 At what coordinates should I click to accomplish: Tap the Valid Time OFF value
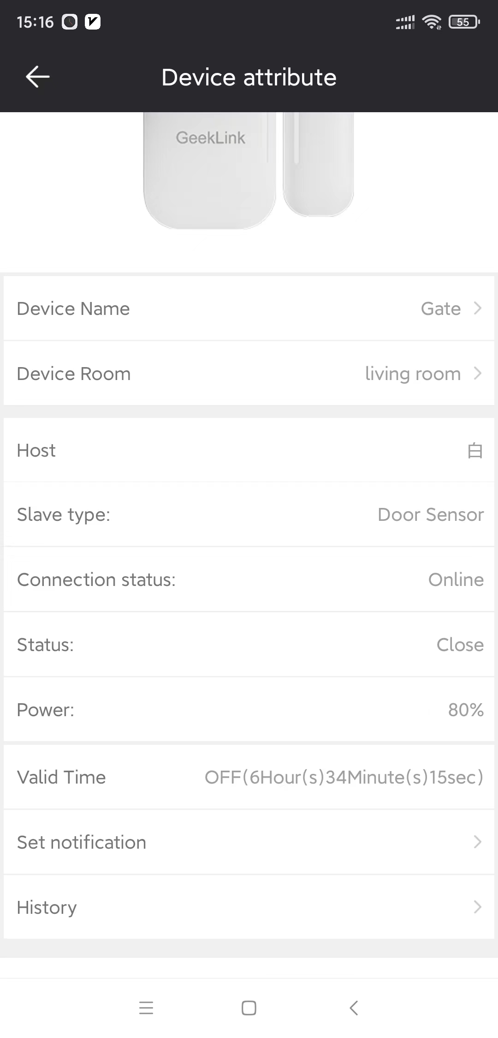click(344, 777)
